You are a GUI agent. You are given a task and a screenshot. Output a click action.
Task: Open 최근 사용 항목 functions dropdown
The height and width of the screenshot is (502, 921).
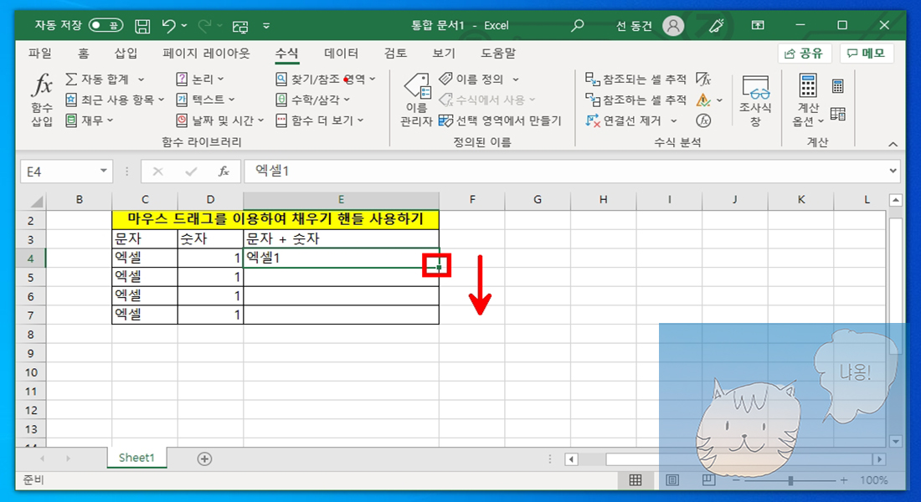click(115, 100)
